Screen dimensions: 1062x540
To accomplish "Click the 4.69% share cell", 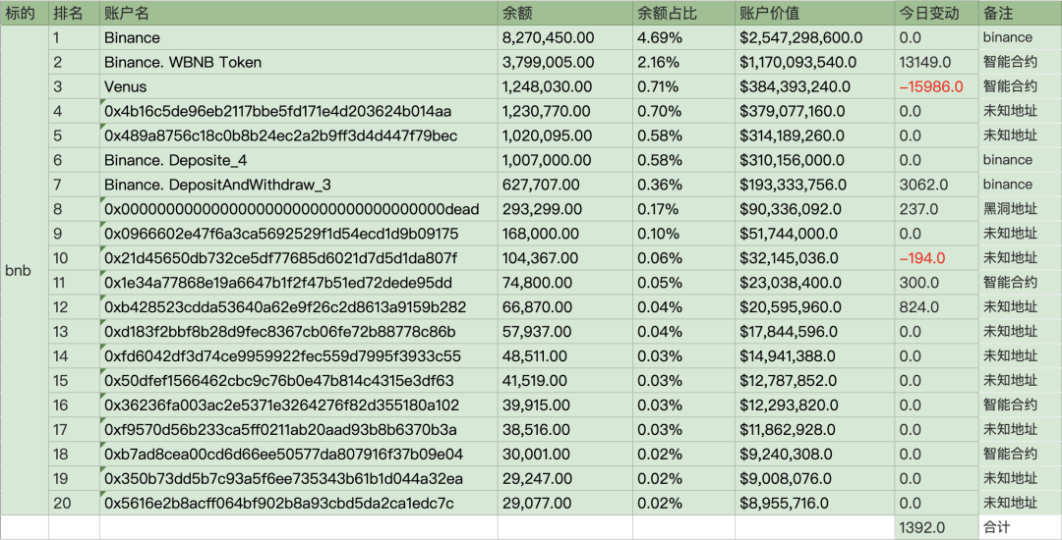I will (683, 38).
